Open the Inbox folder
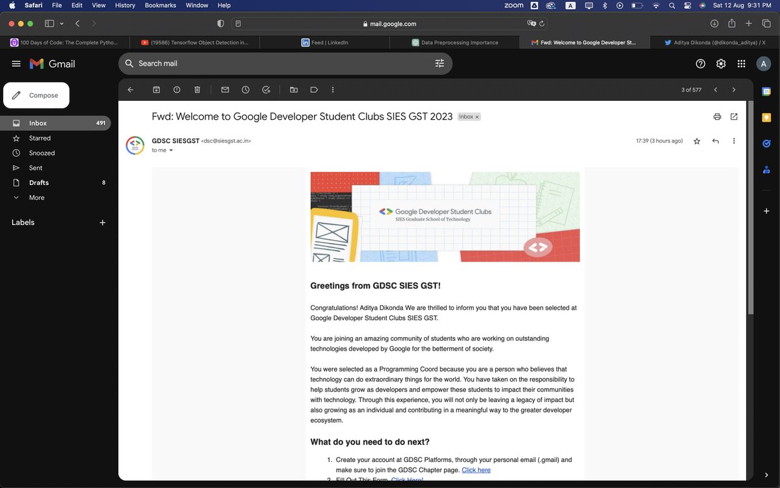The height and width of the screenshot is (488, 780). (55, 123)
